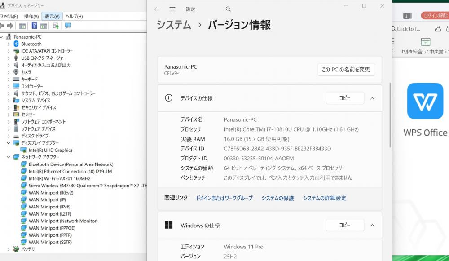Click the update driver toolbar icon
This screenshot has width=449, height=261.
coord(56,26)
